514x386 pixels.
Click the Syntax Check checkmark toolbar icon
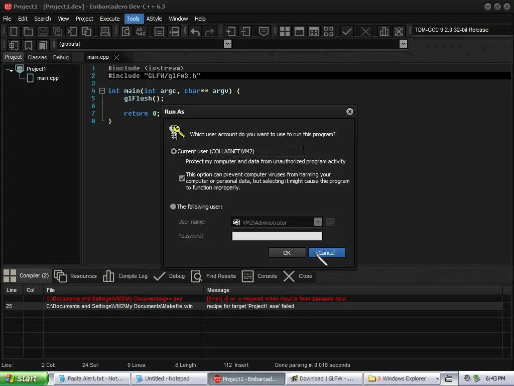(x=347, y=32)
